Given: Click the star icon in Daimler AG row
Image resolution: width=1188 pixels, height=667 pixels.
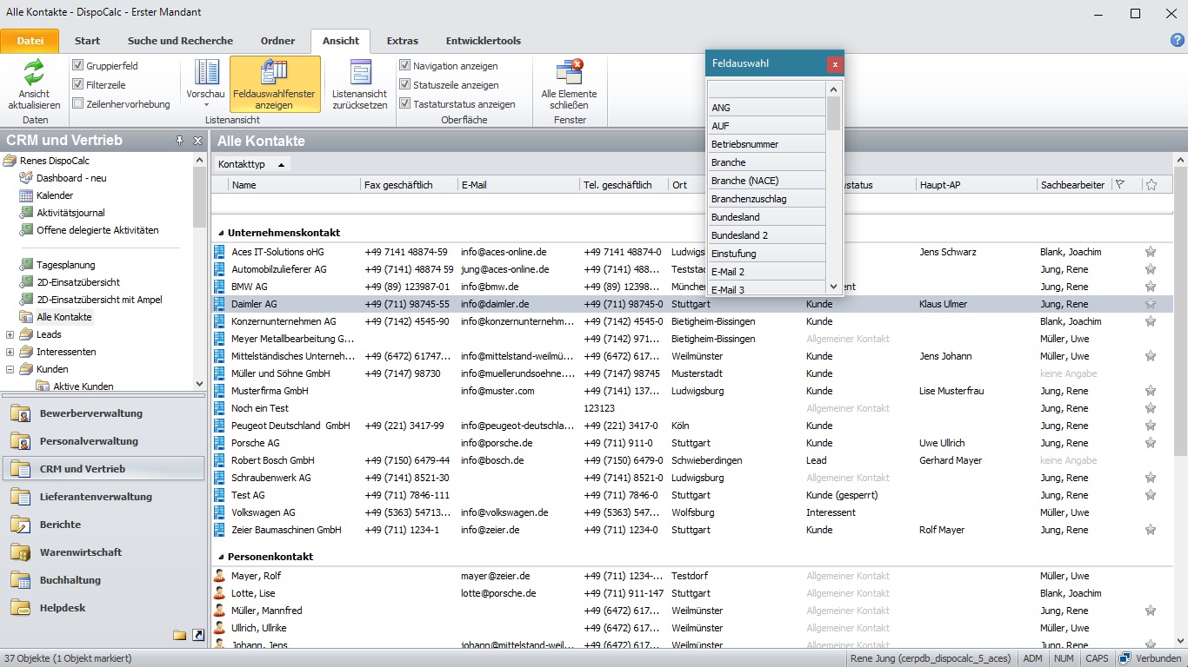Looking at the screenshot, I should tap(1151, 304).
